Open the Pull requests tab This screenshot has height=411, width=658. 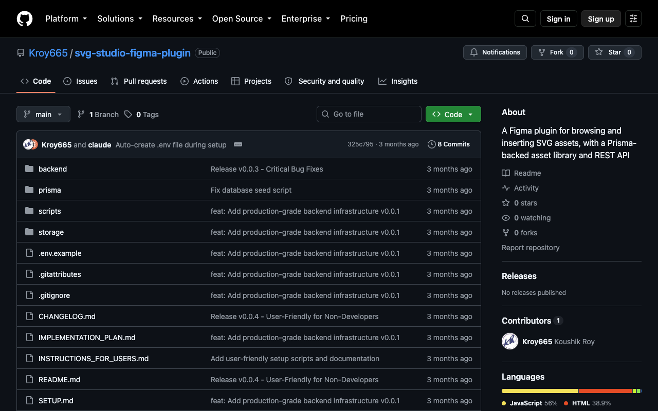tap(139, 81)
